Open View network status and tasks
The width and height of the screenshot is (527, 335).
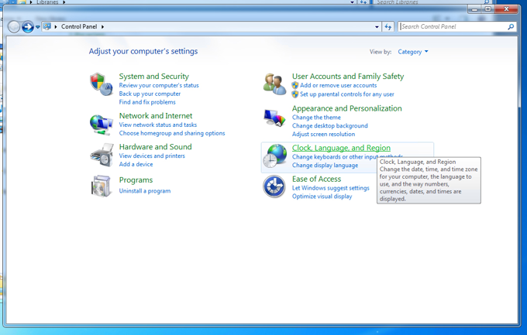158,125
